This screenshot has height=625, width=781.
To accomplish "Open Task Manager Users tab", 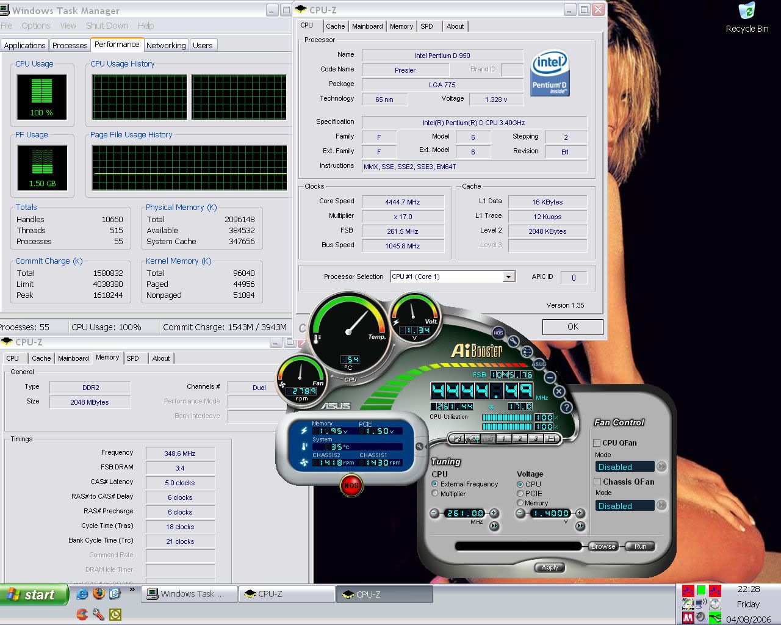I will [203, 45].
